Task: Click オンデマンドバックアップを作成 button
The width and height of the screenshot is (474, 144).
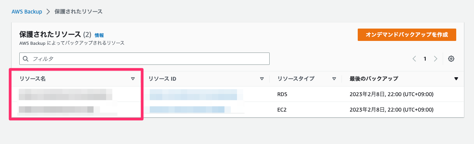Action: 407,35
